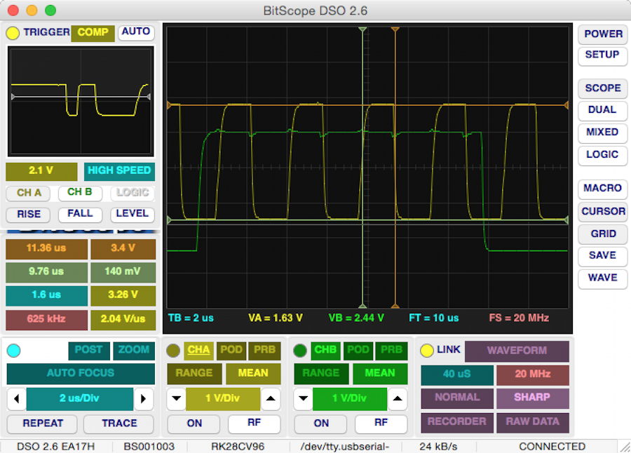Click channel A MEAN button
This screenshot has width=631, height=453.
coord(253,373)
